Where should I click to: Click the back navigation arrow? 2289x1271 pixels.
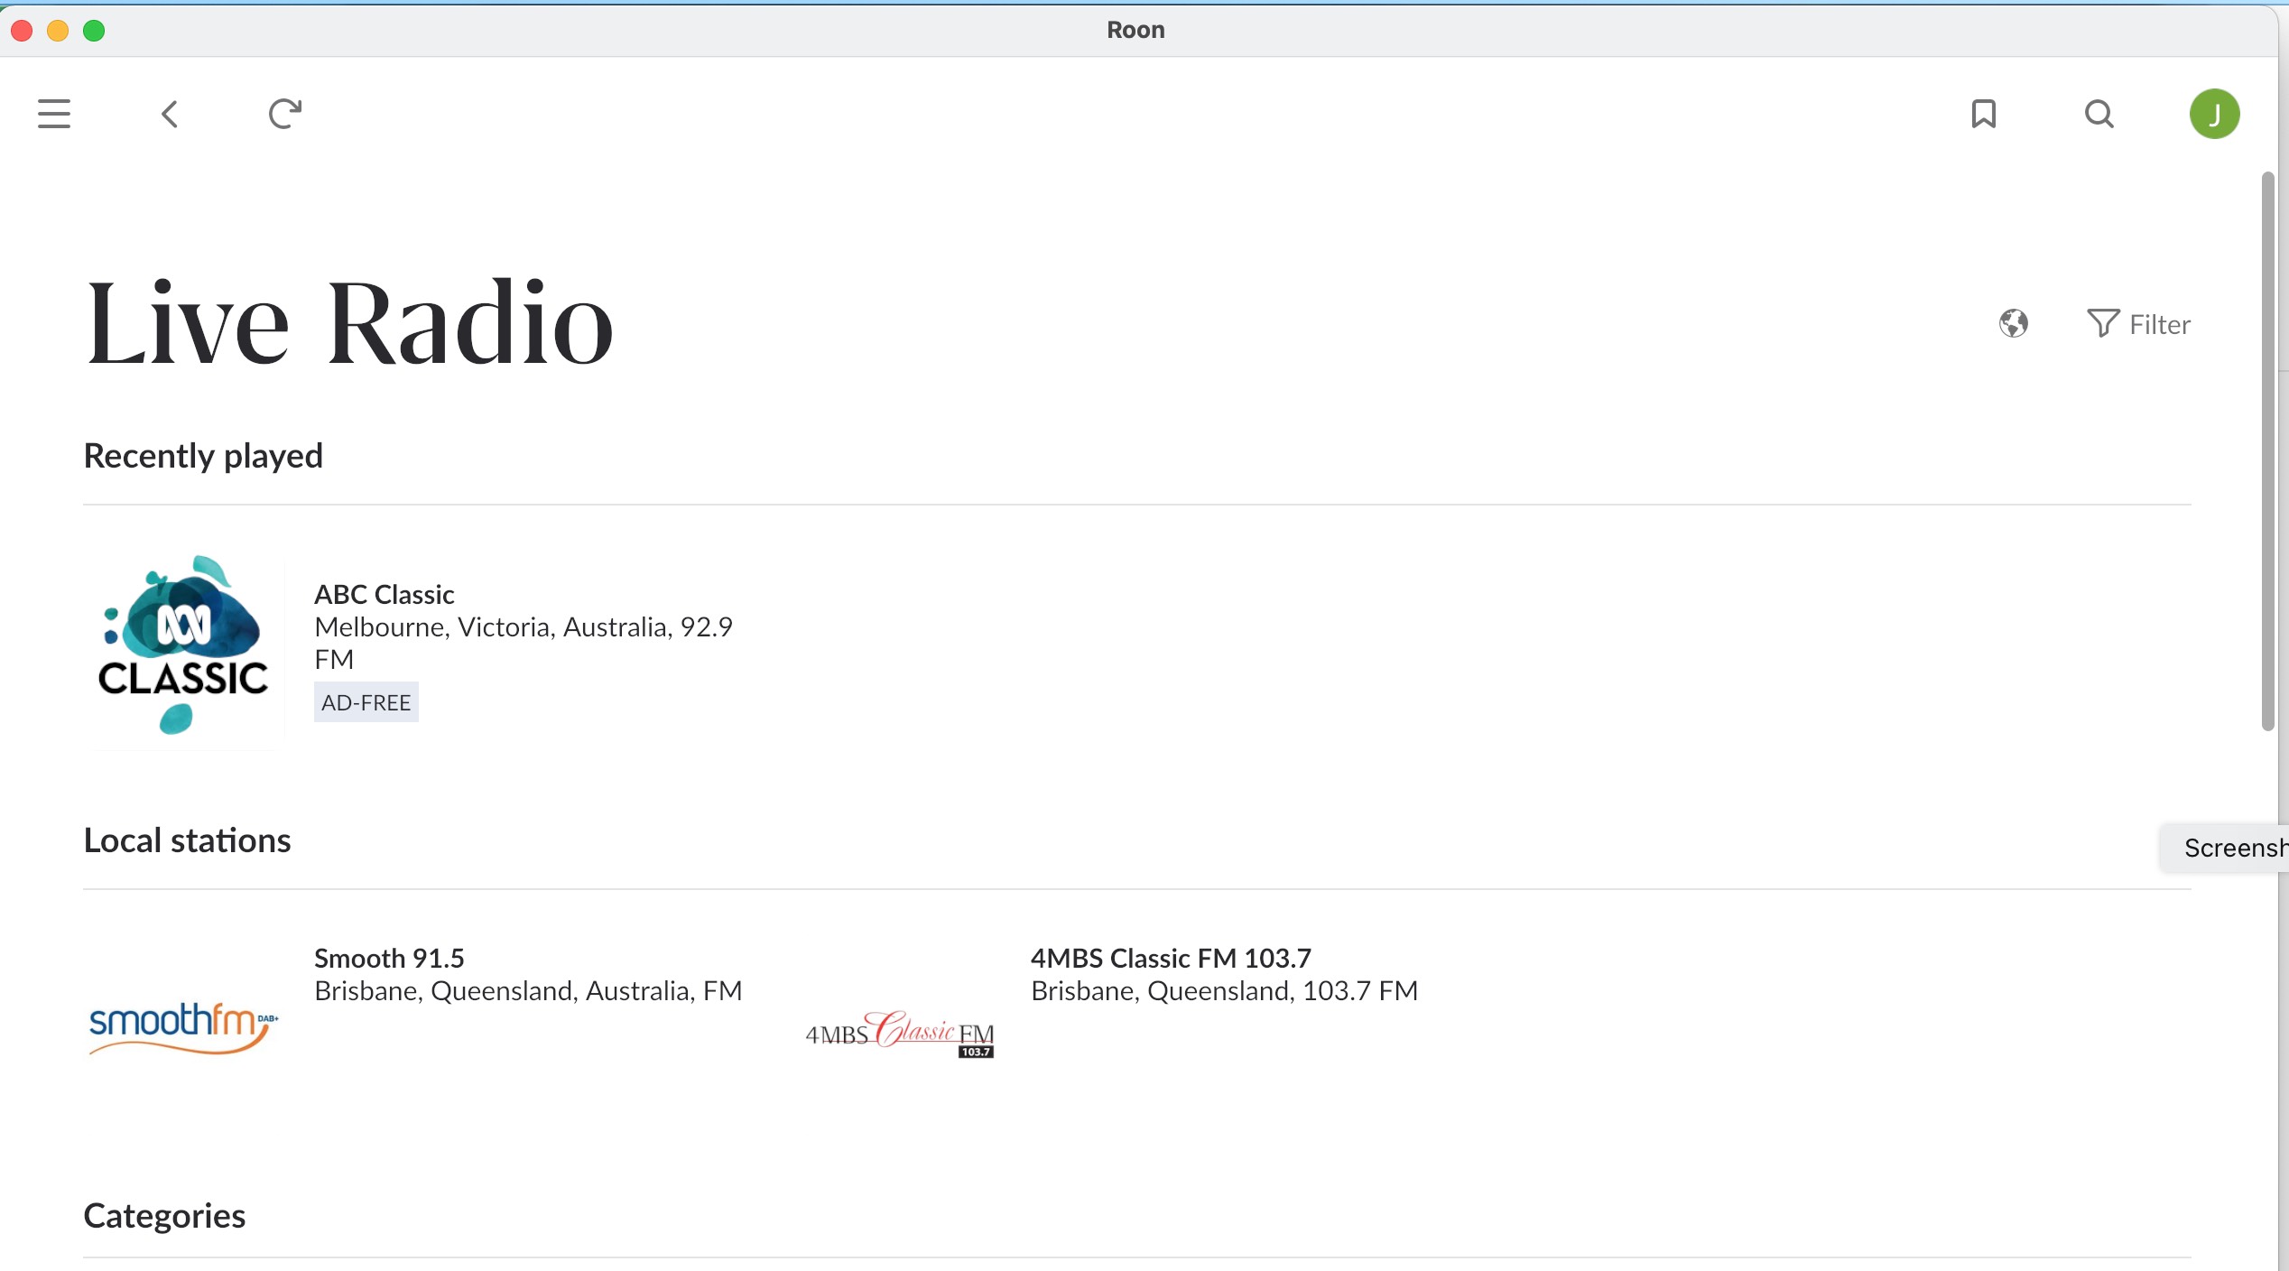click(169, 114)
